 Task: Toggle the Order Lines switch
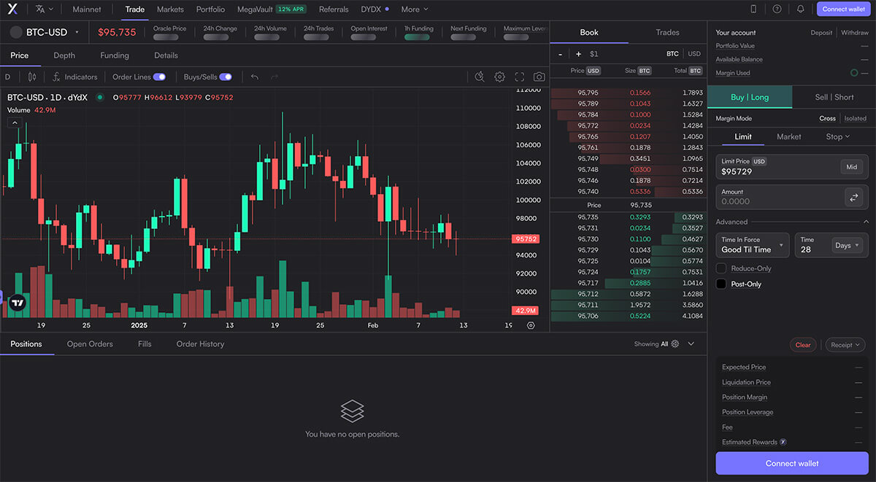pyautogui.click(x=159, y=77)
